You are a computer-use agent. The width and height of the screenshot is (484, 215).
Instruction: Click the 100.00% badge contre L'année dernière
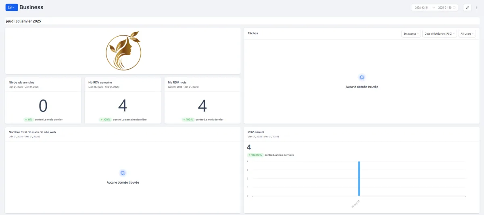[x=255, y=155]
